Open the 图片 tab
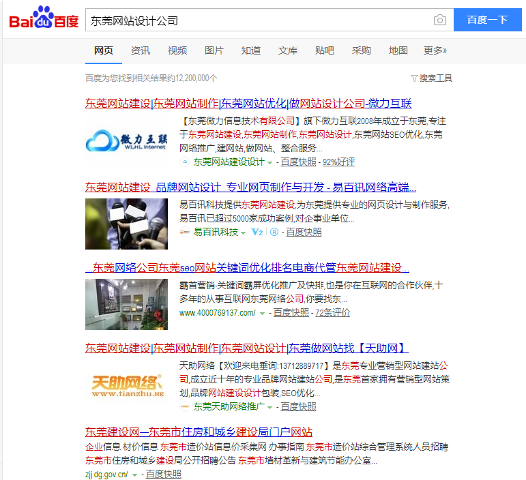 214,50
